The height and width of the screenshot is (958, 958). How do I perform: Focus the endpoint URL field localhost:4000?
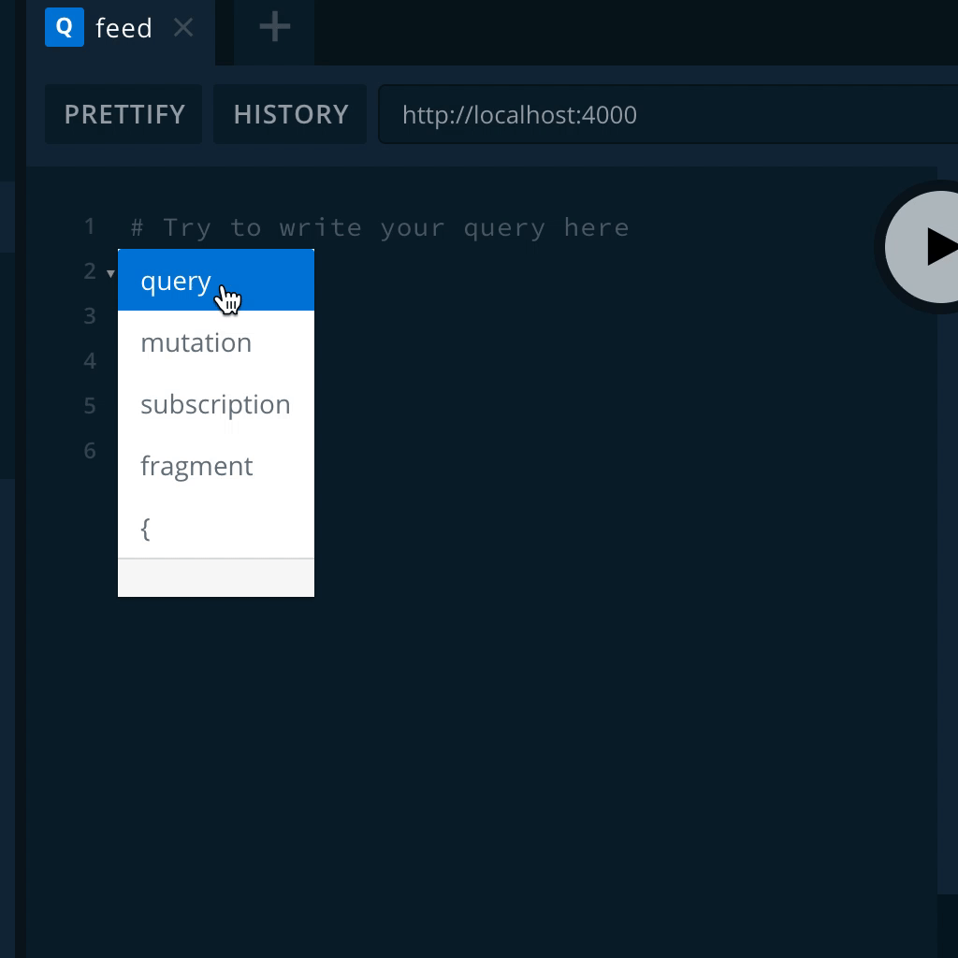668,114
